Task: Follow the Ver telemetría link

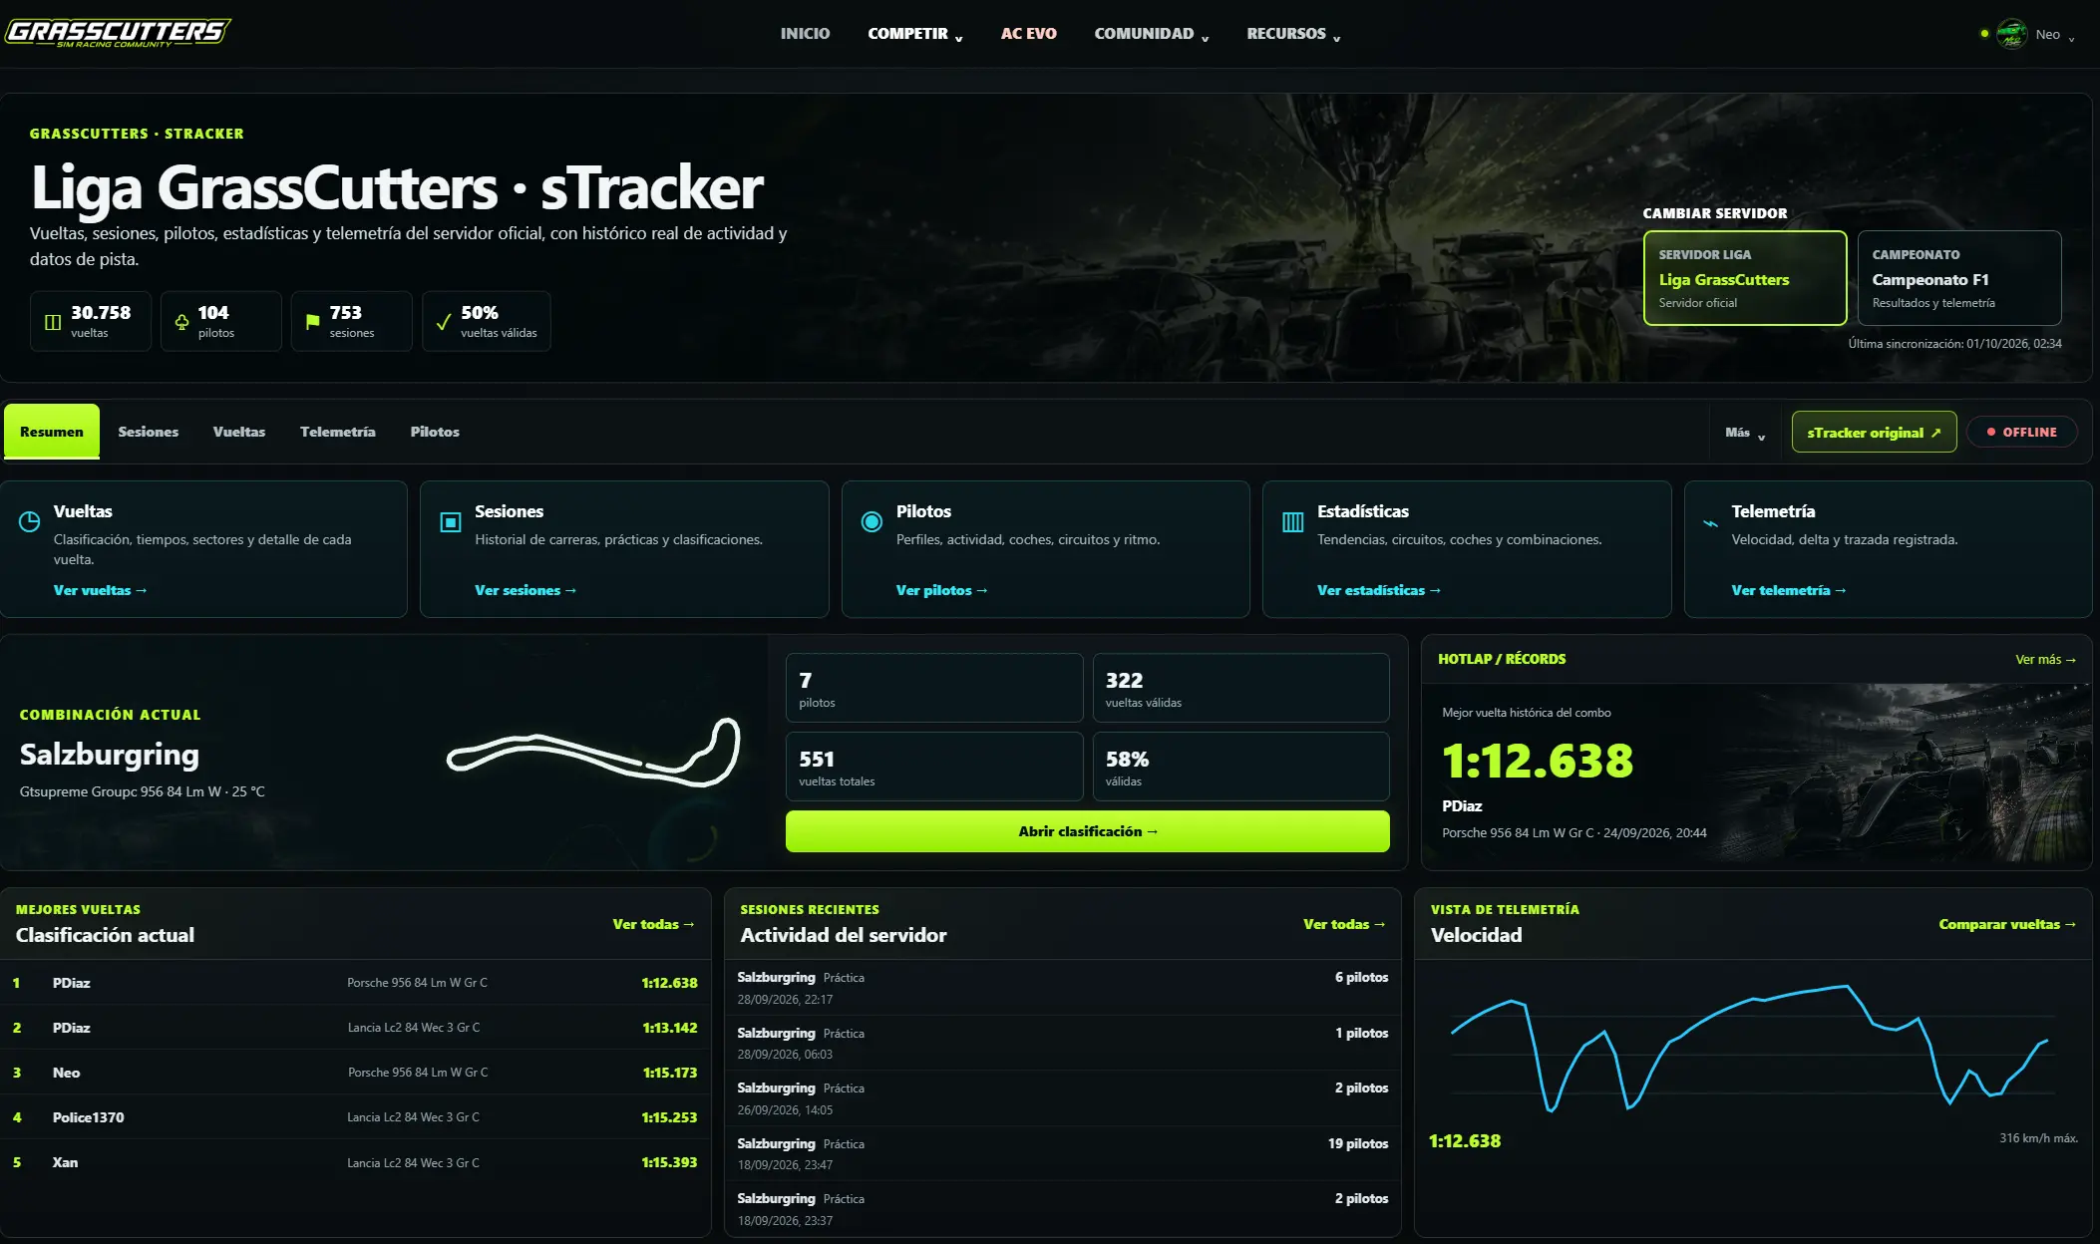Action: [1789, 590]
